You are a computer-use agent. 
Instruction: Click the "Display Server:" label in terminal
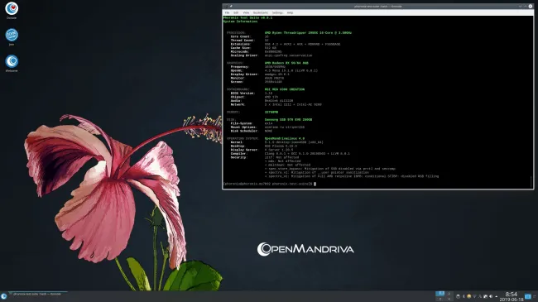tap(244, 150)
